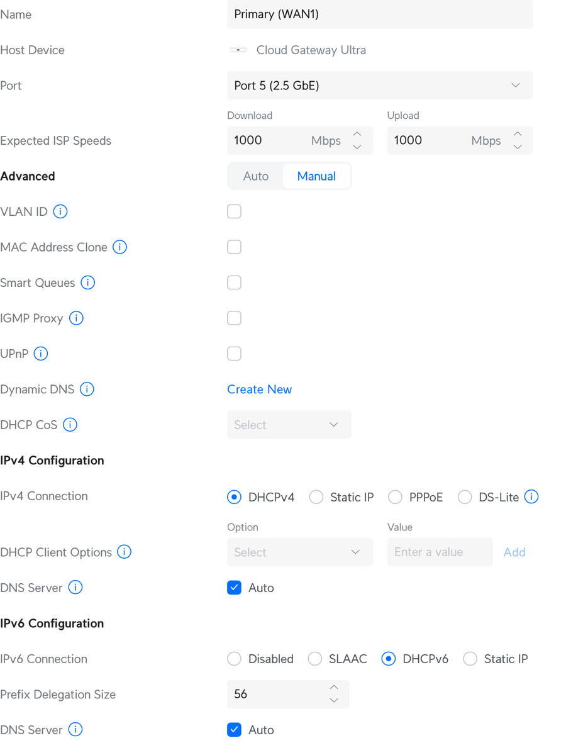
Task: Click the DHCP CoS info icon
Action: pyautogui.click(x=70, y=425)
